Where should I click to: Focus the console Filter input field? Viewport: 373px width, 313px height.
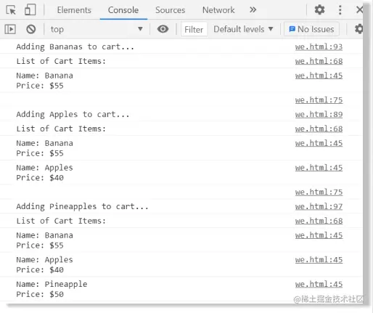194,29
